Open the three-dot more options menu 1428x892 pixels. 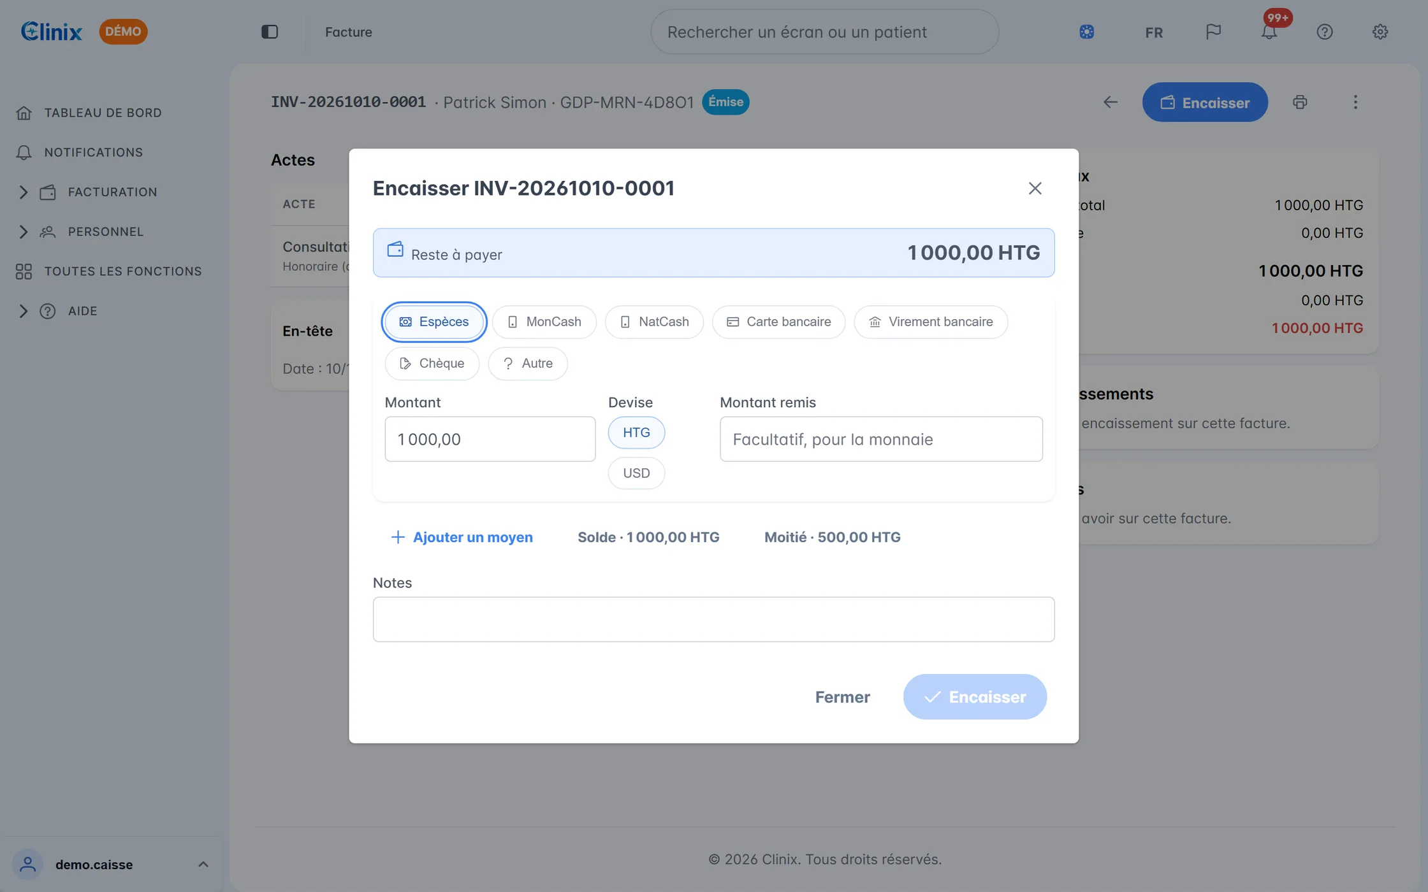tap(1355, 102)
